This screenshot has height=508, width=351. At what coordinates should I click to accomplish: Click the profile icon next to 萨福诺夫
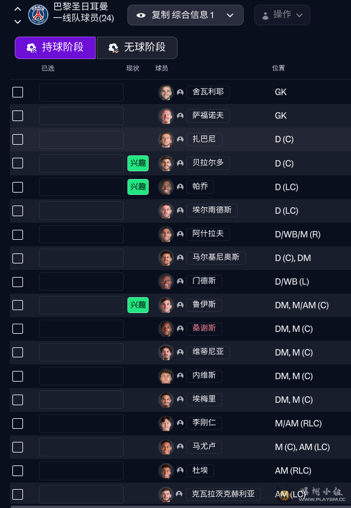179,115
